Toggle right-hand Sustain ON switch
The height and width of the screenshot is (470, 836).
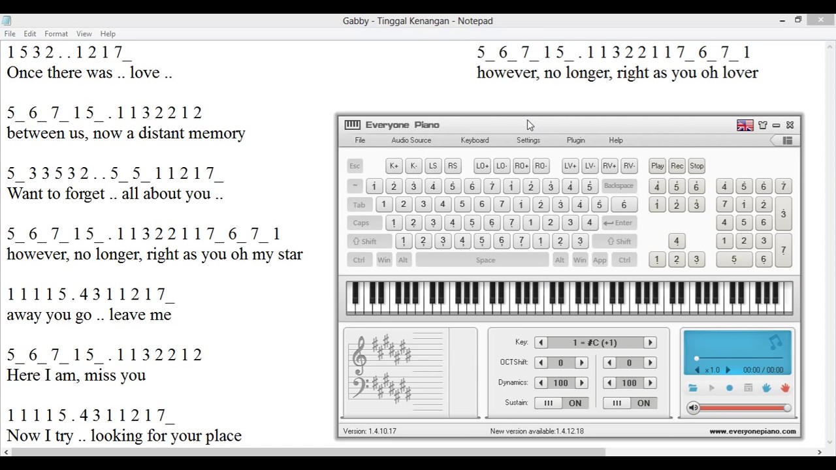630,403
